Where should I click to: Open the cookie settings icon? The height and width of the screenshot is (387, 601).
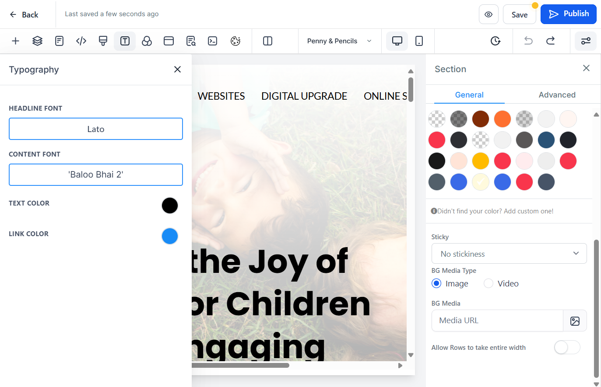point(235,41)
